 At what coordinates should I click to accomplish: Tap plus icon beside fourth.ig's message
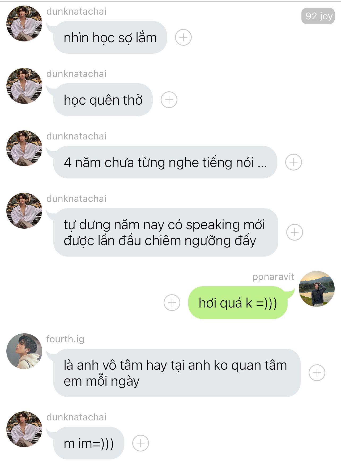click(x=317, y=373)
